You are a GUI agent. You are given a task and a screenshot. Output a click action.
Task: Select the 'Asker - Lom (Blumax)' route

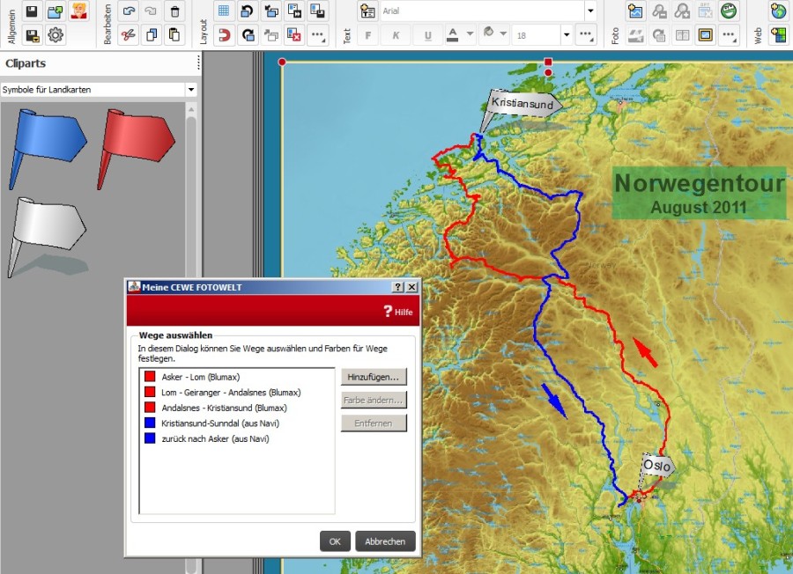200,377
